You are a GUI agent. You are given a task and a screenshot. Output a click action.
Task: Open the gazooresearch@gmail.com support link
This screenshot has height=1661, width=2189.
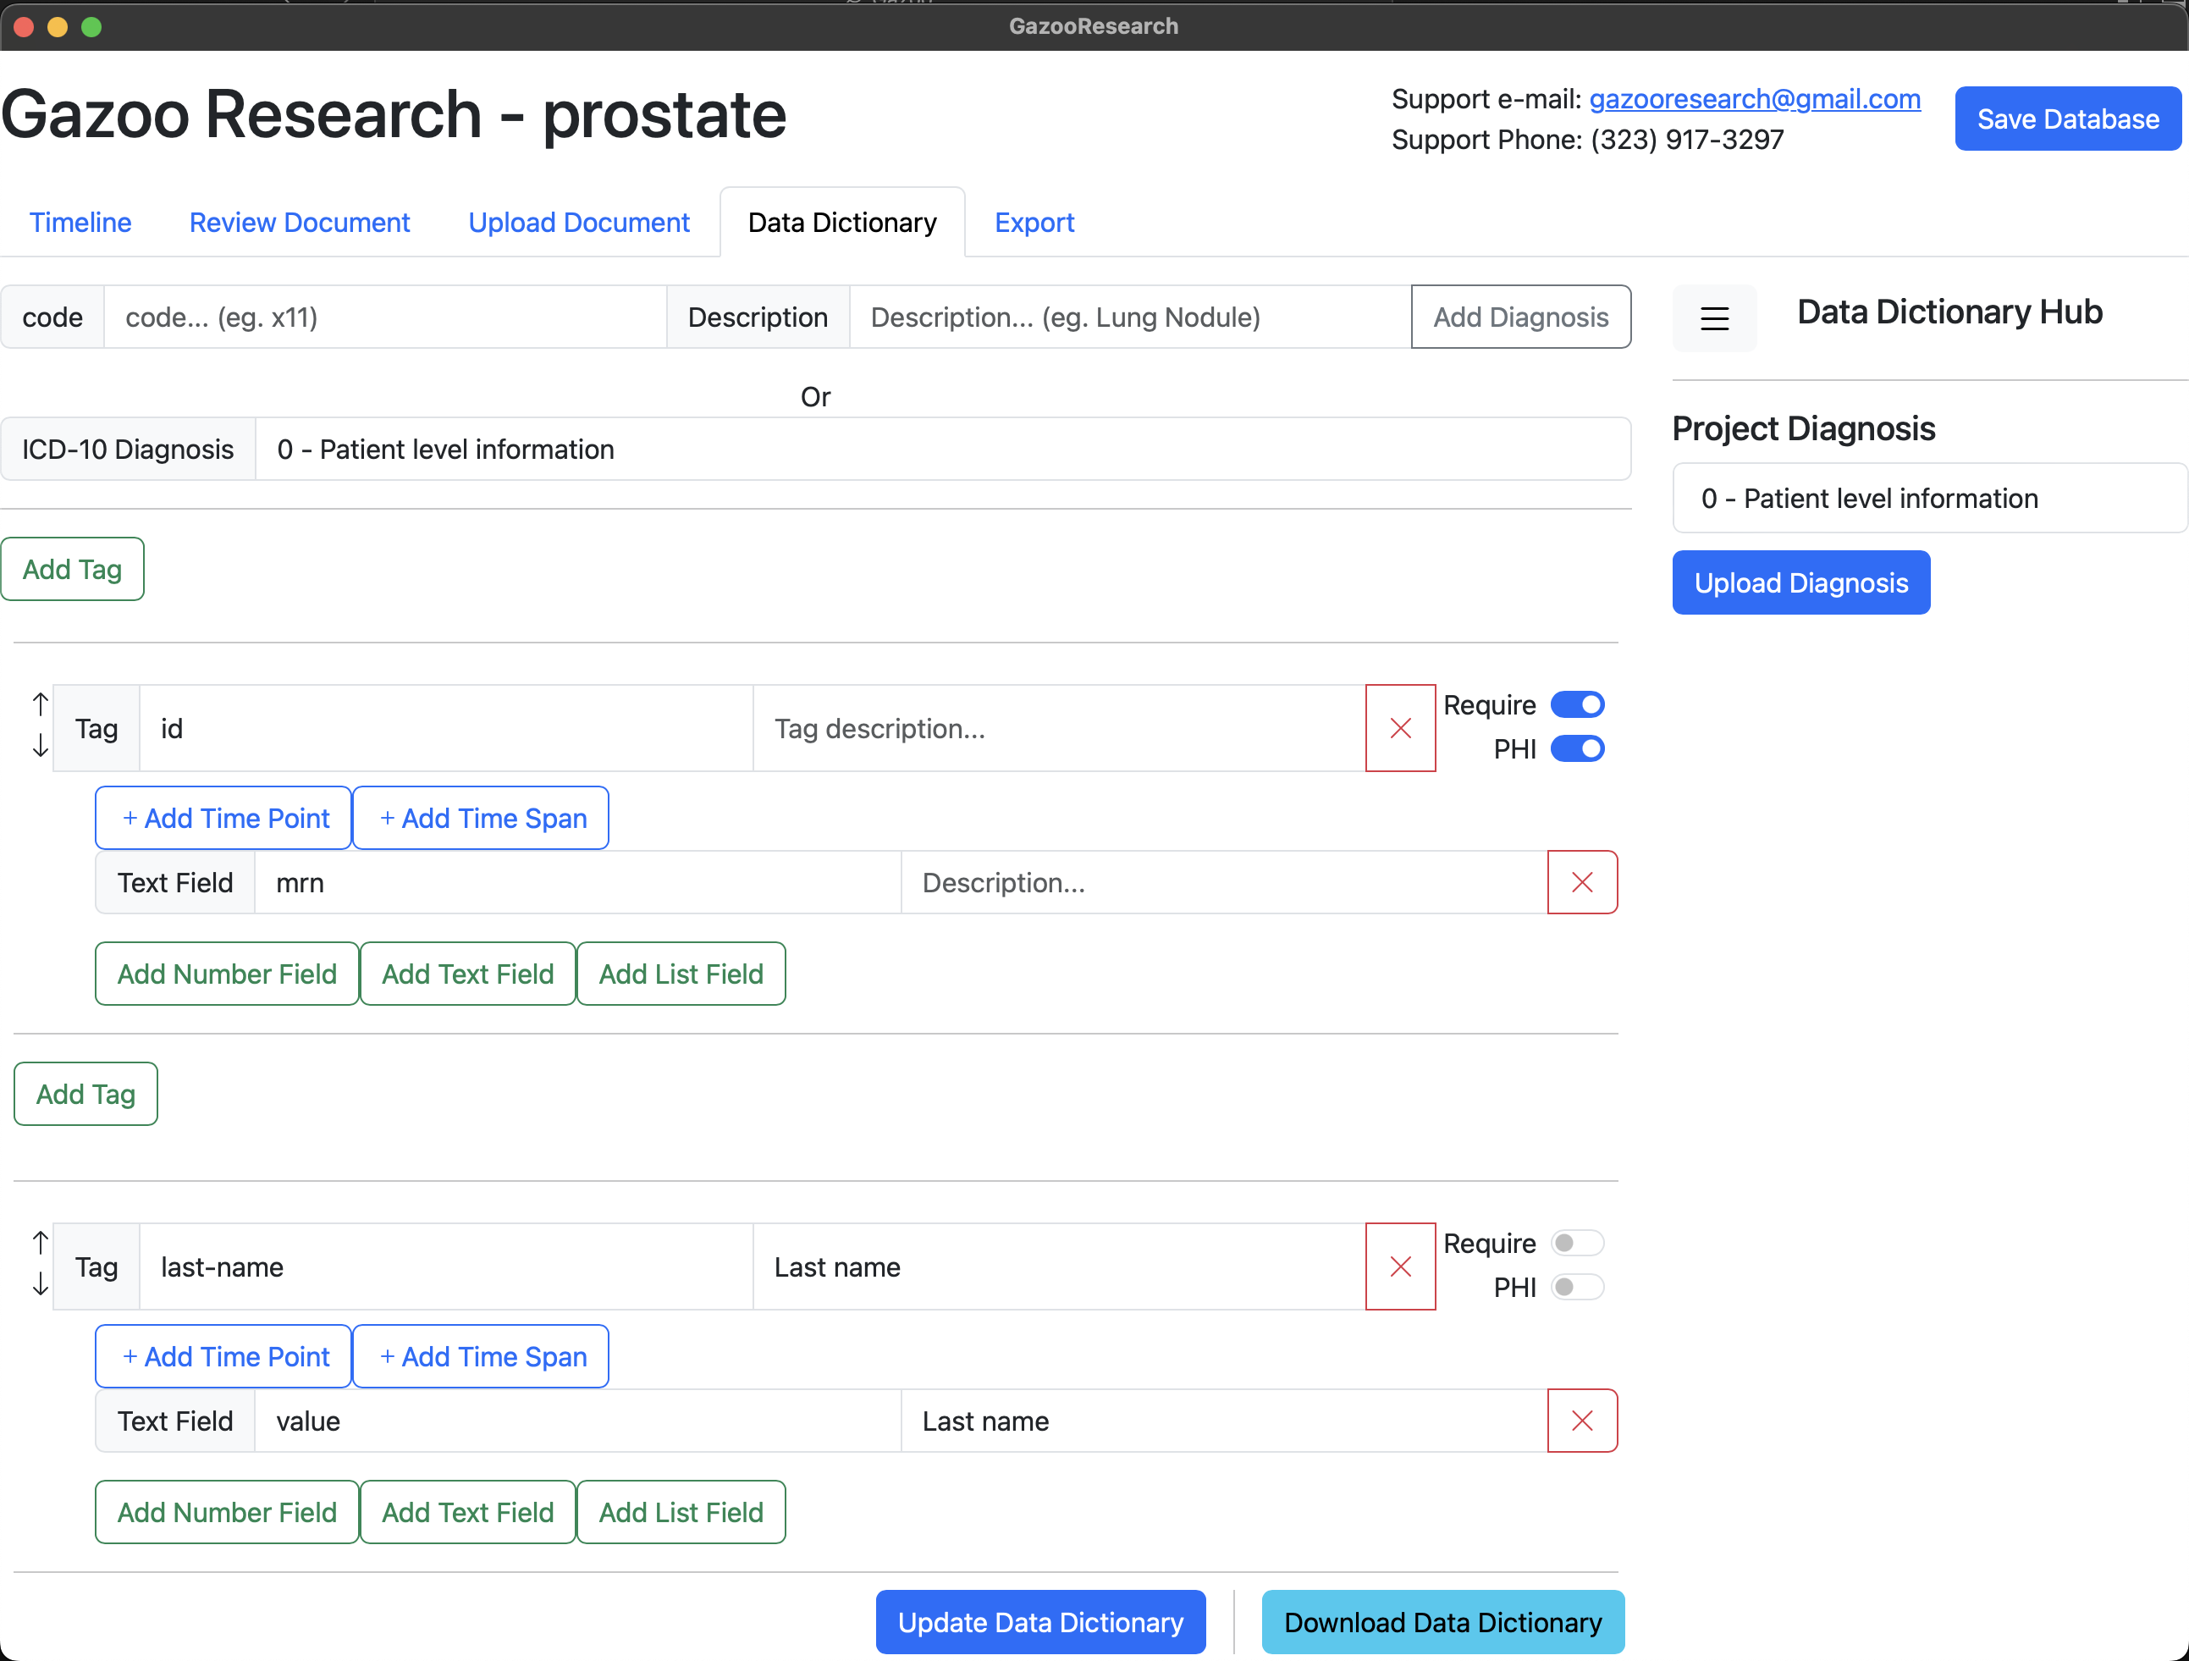click(x=1754, y=99)
